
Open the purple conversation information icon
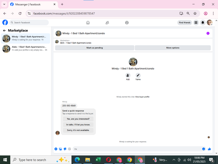(x=208, y=33)
